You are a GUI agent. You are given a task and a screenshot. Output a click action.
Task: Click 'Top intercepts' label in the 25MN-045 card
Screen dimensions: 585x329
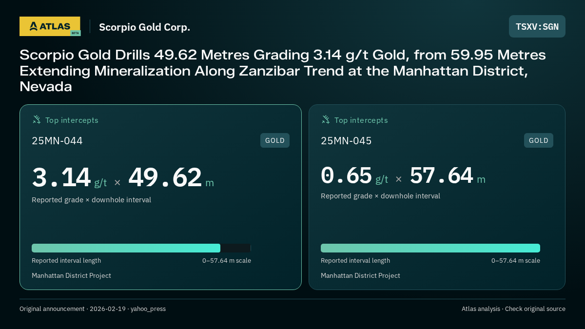pyautogui.click(x=361, y=120)
